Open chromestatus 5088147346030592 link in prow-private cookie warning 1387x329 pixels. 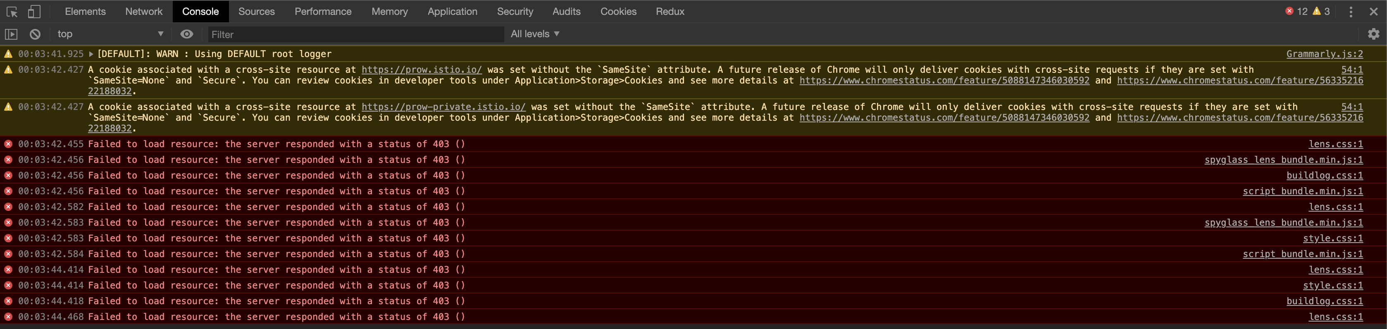coord(944,117)
